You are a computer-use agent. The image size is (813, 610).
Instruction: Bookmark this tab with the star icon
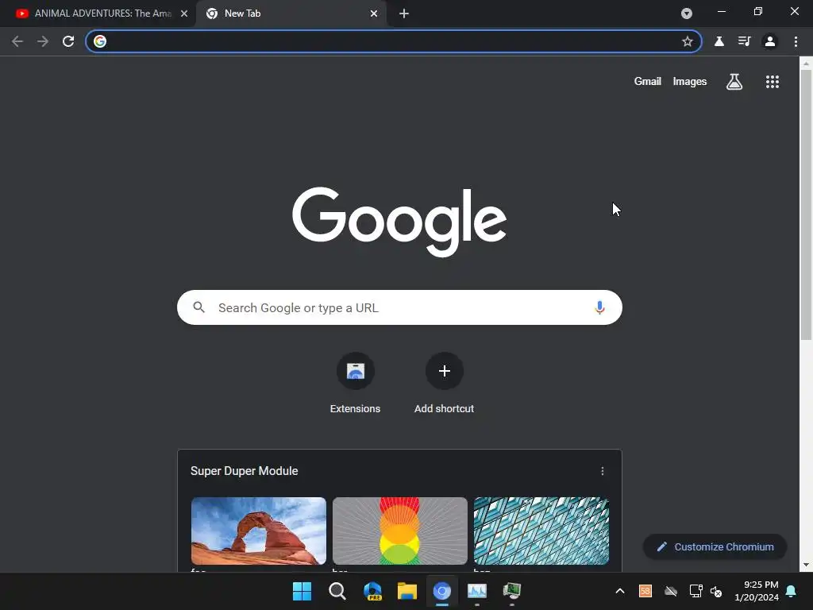coord(687,41)
